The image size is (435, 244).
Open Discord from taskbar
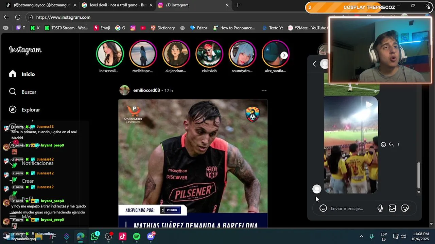pos(151,237)
